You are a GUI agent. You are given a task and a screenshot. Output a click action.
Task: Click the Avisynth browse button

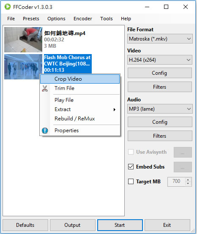pos(183,152)
